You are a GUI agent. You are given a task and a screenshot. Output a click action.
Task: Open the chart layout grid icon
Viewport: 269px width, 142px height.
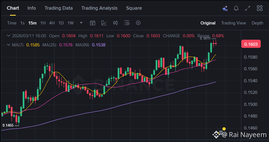[260, 8]
